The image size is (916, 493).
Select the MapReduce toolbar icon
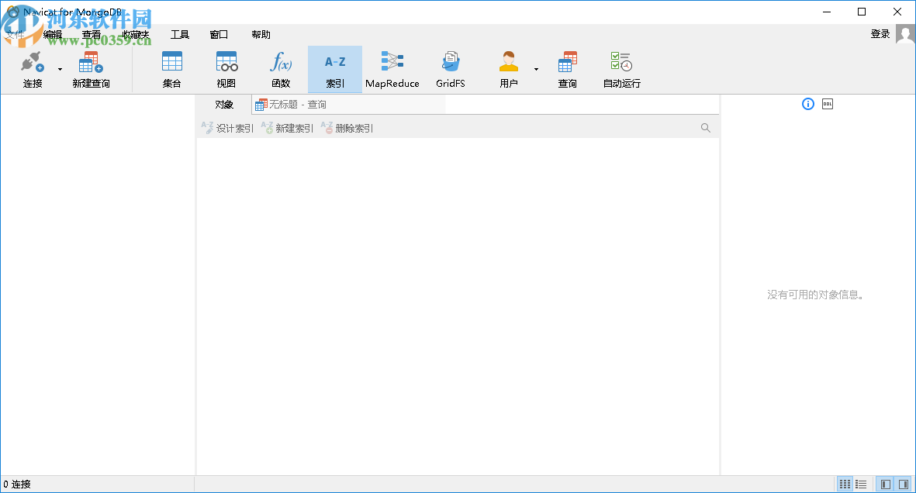click(392, 62)
